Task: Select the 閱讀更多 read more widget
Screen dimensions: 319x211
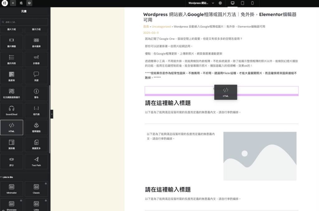Action: 36,145
